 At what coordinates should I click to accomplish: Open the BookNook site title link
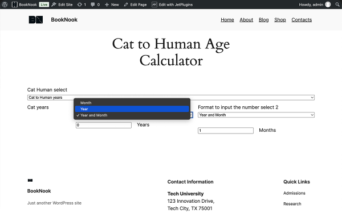[x=64, y=19]
